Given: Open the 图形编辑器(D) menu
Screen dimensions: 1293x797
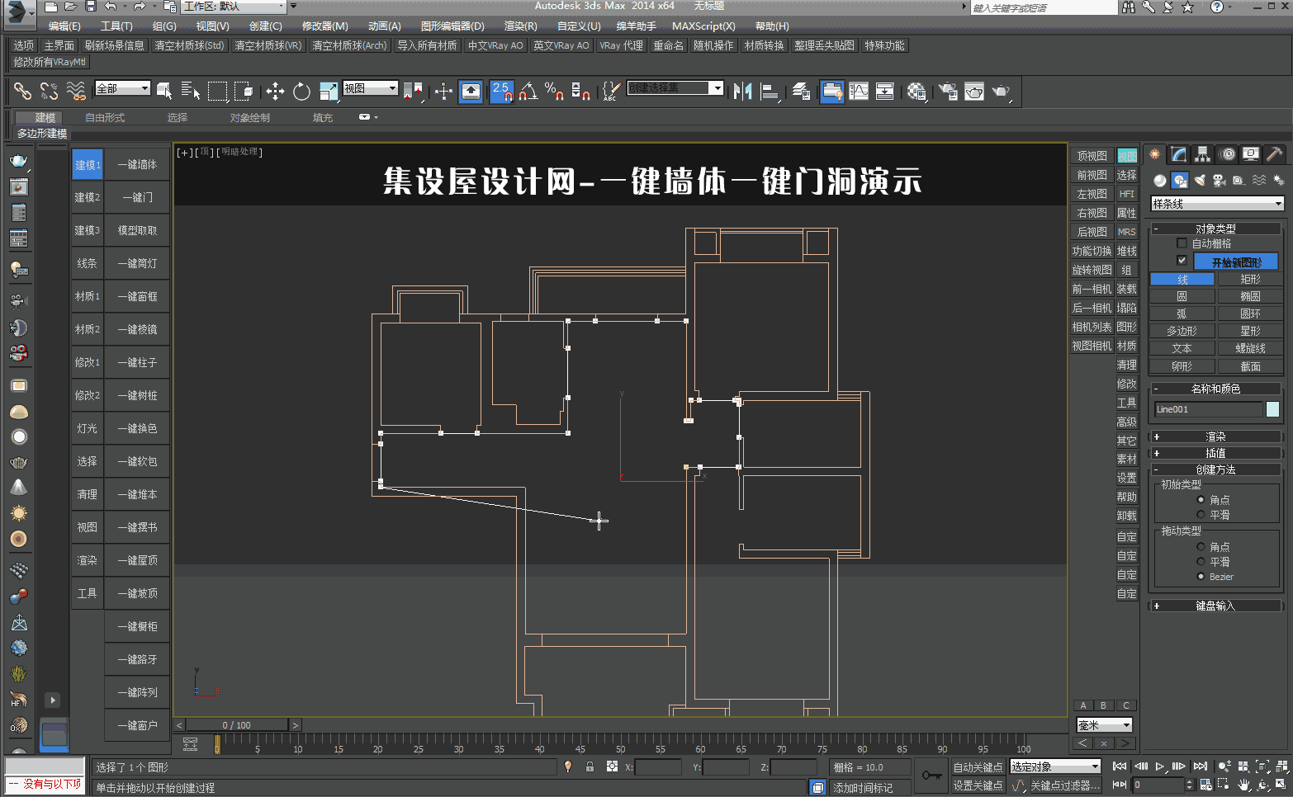Looking at the screenshot, I should (452, 26).
